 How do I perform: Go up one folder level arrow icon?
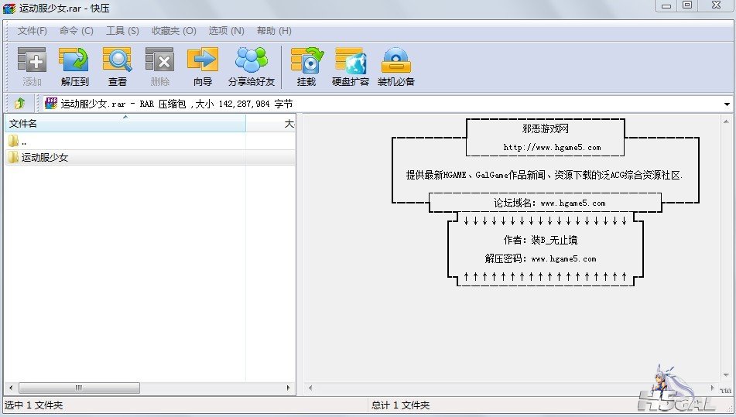[x=19, y=104]
